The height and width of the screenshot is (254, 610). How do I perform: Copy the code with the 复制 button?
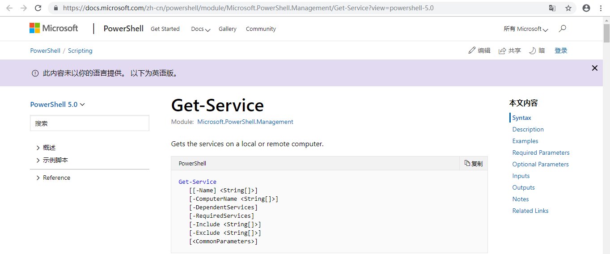pyautogui.click(x=474, y=164)
